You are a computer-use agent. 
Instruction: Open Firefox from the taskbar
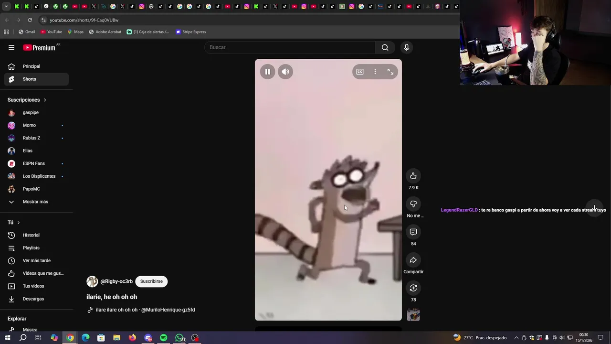click(132, 338)
